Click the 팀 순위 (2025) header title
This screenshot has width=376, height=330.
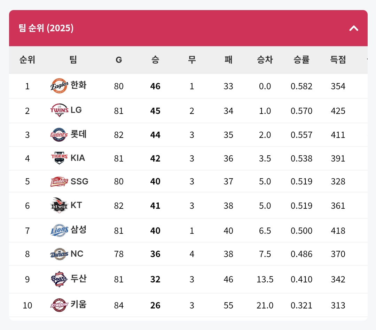tap(46, 28)
